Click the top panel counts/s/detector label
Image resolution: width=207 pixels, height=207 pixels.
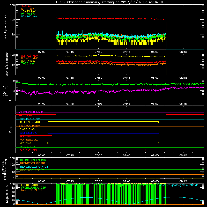pos(5,27)
